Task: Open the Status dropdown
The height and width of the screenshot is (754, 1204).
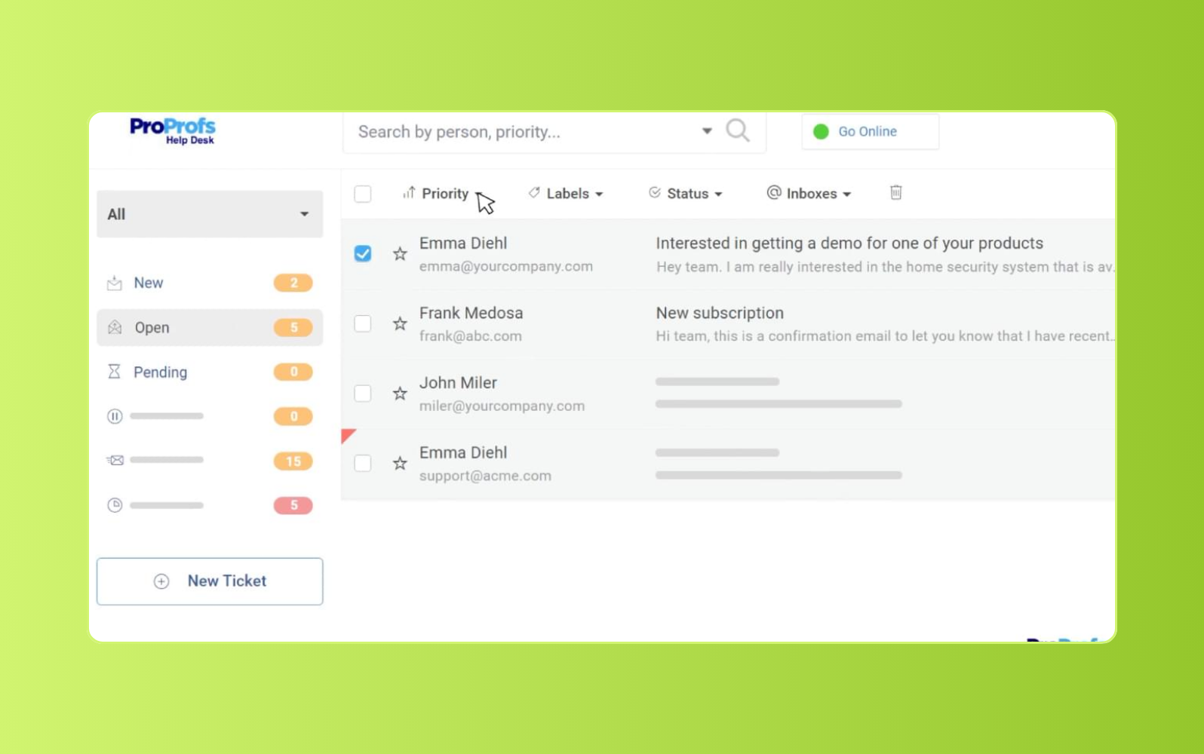Action: point(686,194)
